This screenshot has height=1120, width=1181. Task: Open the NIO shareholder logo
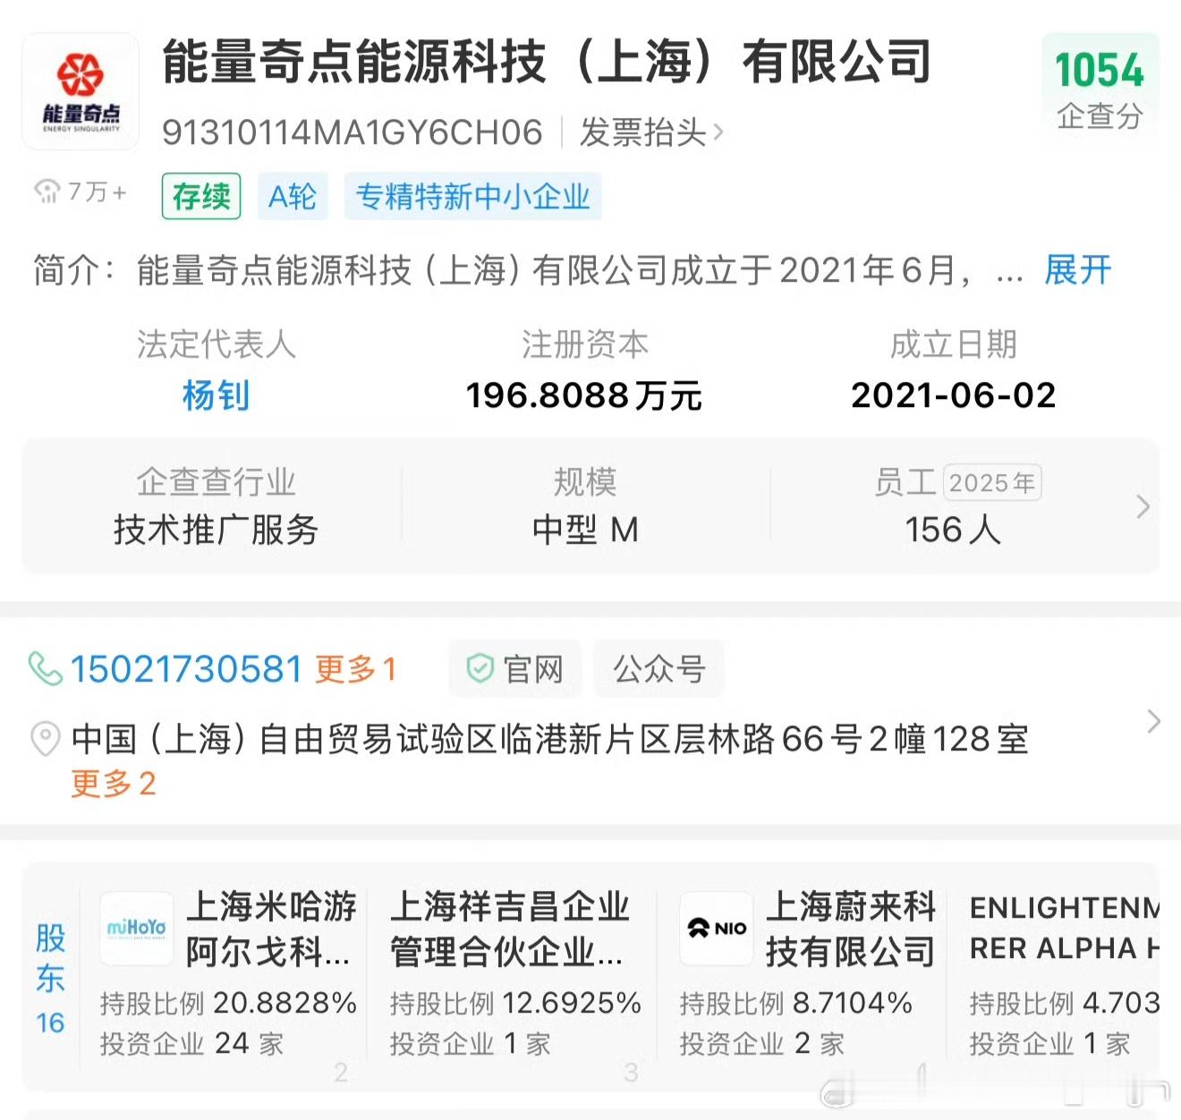click(x=716, y=929)
